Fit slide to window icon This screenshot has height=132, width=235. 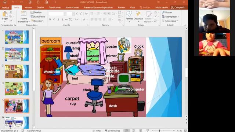pyautogui.click(x=185, y=131)
